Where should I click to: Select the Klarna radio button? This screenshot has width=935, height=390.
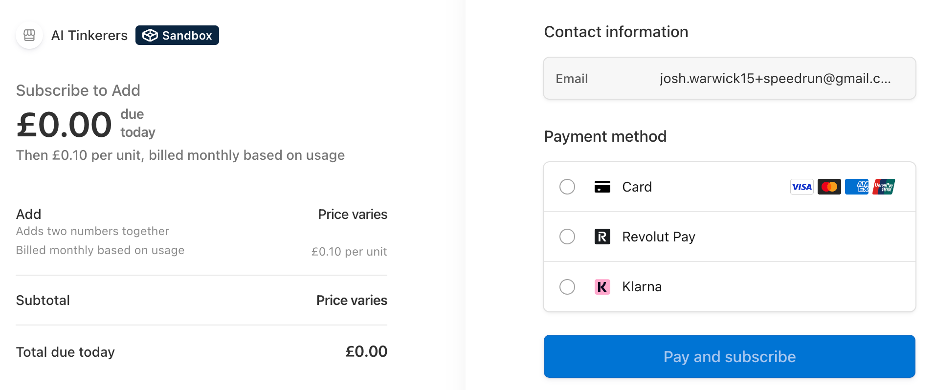(567, 286)
